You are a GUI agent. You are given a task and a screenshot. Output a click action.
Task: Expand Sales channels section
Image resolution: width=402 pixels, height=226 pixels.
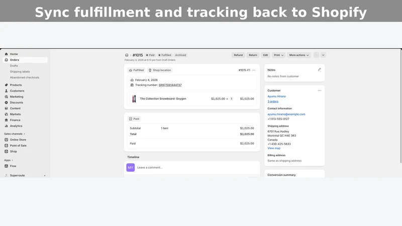15,134
